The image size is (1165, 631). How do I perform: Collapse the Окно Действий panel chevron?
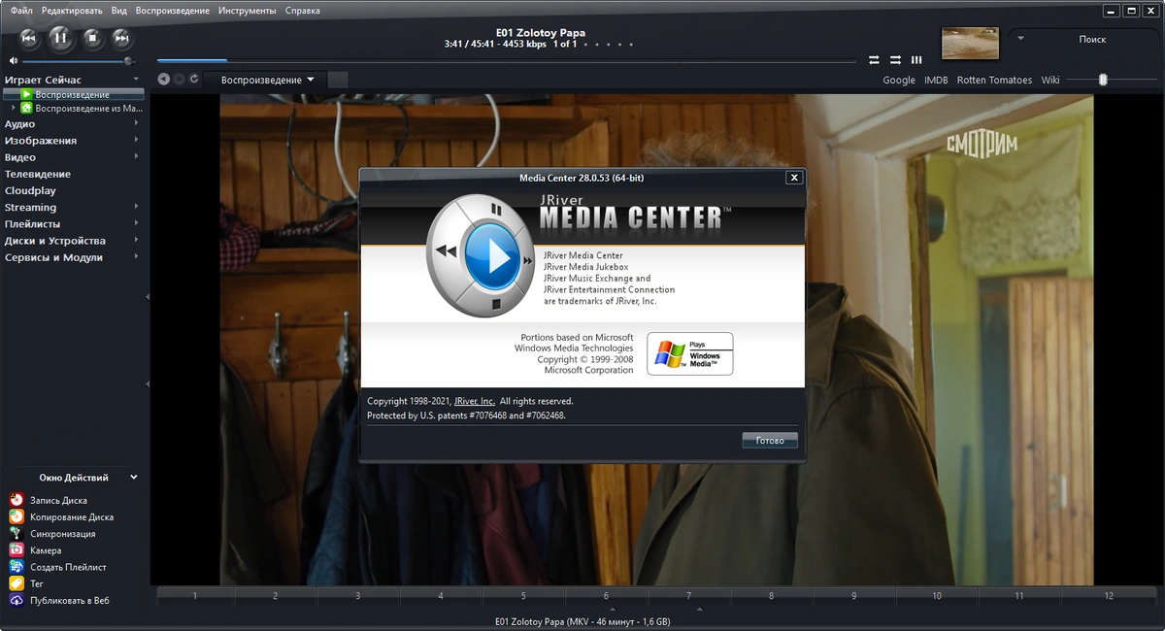pos(134,478)
